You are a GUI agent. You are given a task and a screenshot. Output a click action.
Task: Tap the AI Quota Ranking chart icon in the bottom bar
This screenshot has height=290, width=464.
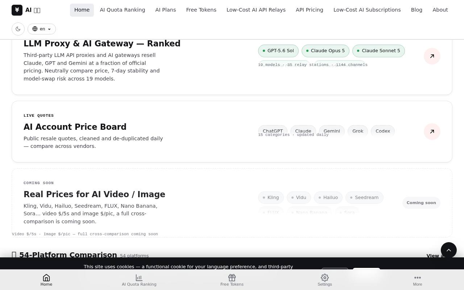(x=139, y=278)
